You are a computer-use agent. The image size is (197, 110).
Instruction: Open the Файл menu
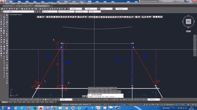tap(7, 4)
